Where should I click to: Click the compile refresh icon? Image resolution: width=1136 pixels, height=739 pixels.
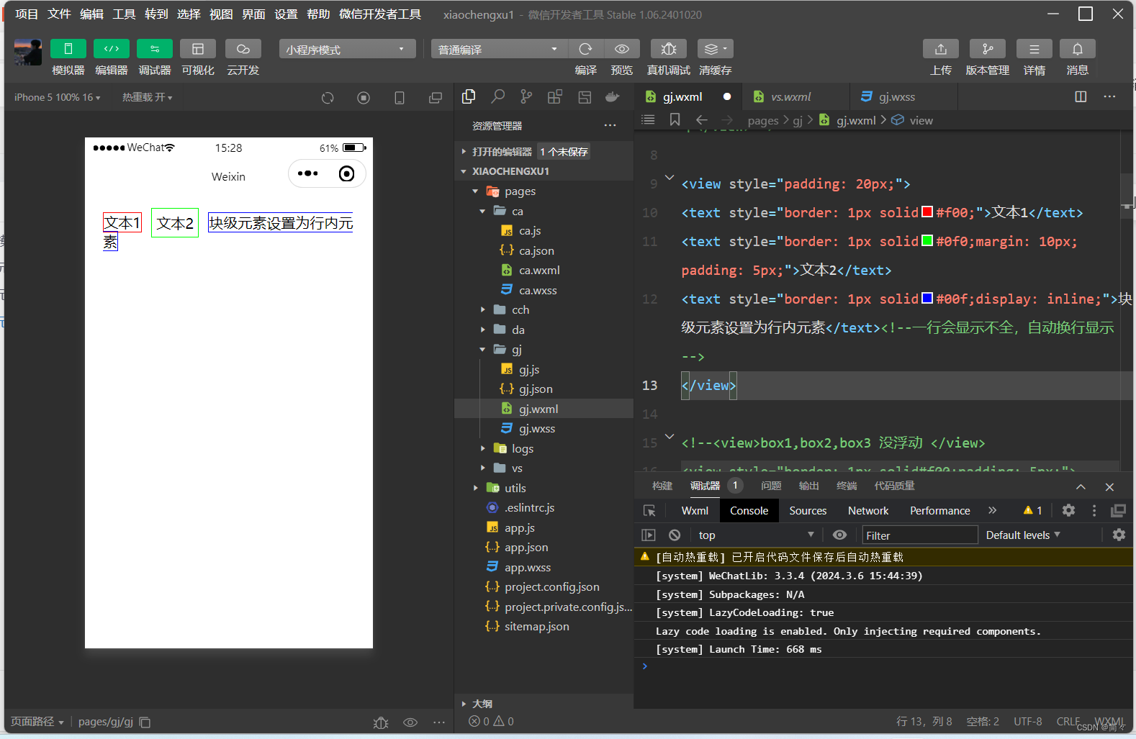point(585,49)
